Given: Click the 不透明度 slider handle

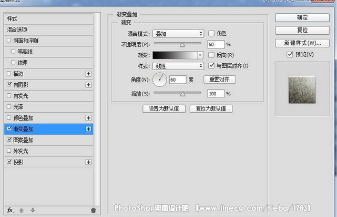Looking at the screenshot, I should [182, 45].
